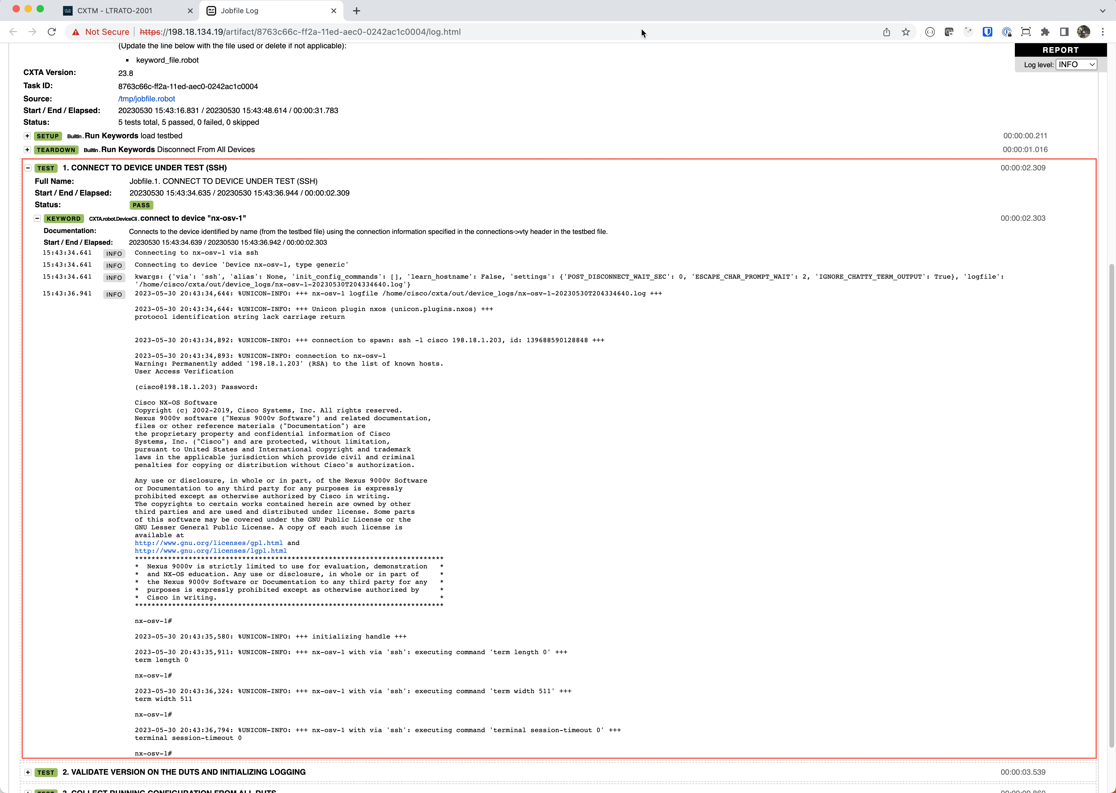Open the Log level dropdown
This screenshot has width=1116, height=793.
1076,64
